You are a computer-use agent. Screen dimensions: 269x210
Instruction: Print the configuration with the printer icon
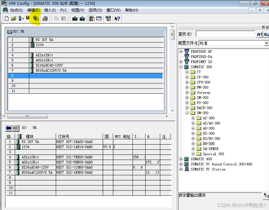point(45,18)
